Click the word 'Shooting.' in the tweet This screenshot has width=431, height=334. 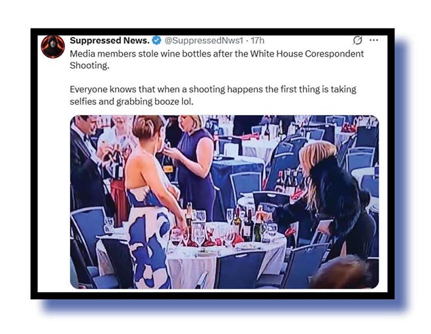pyautogui.click(x=89, y=66)
